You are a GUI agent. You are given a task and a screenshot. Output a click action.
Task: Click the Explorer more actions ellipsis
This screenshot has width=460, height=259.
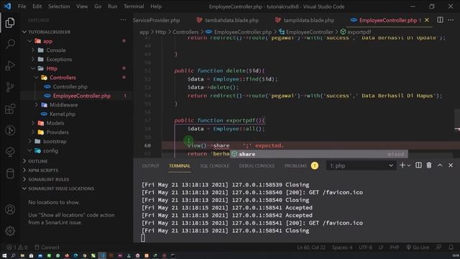point(123,20)
